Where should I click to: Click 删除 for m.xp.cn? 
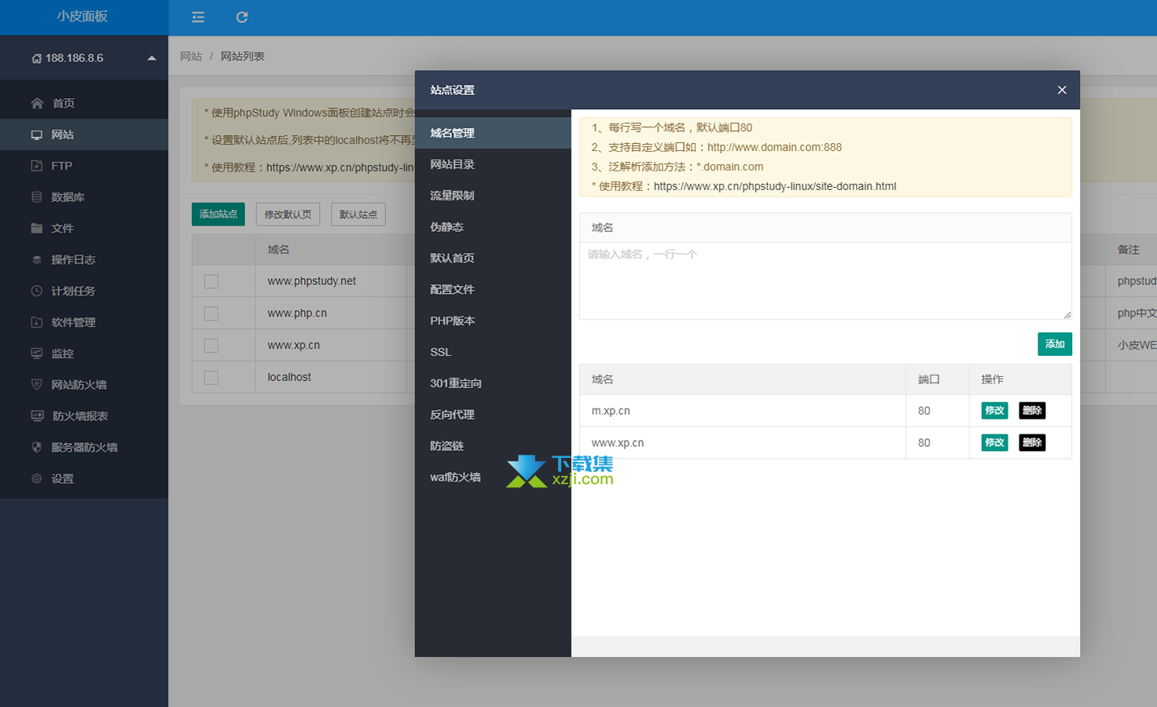[x=1032, y=410]
